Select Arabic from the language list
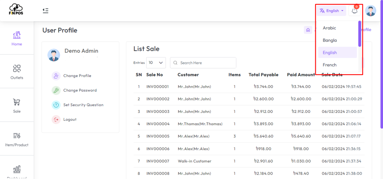Screen dimensions: 383x179 tap(330, 28)
